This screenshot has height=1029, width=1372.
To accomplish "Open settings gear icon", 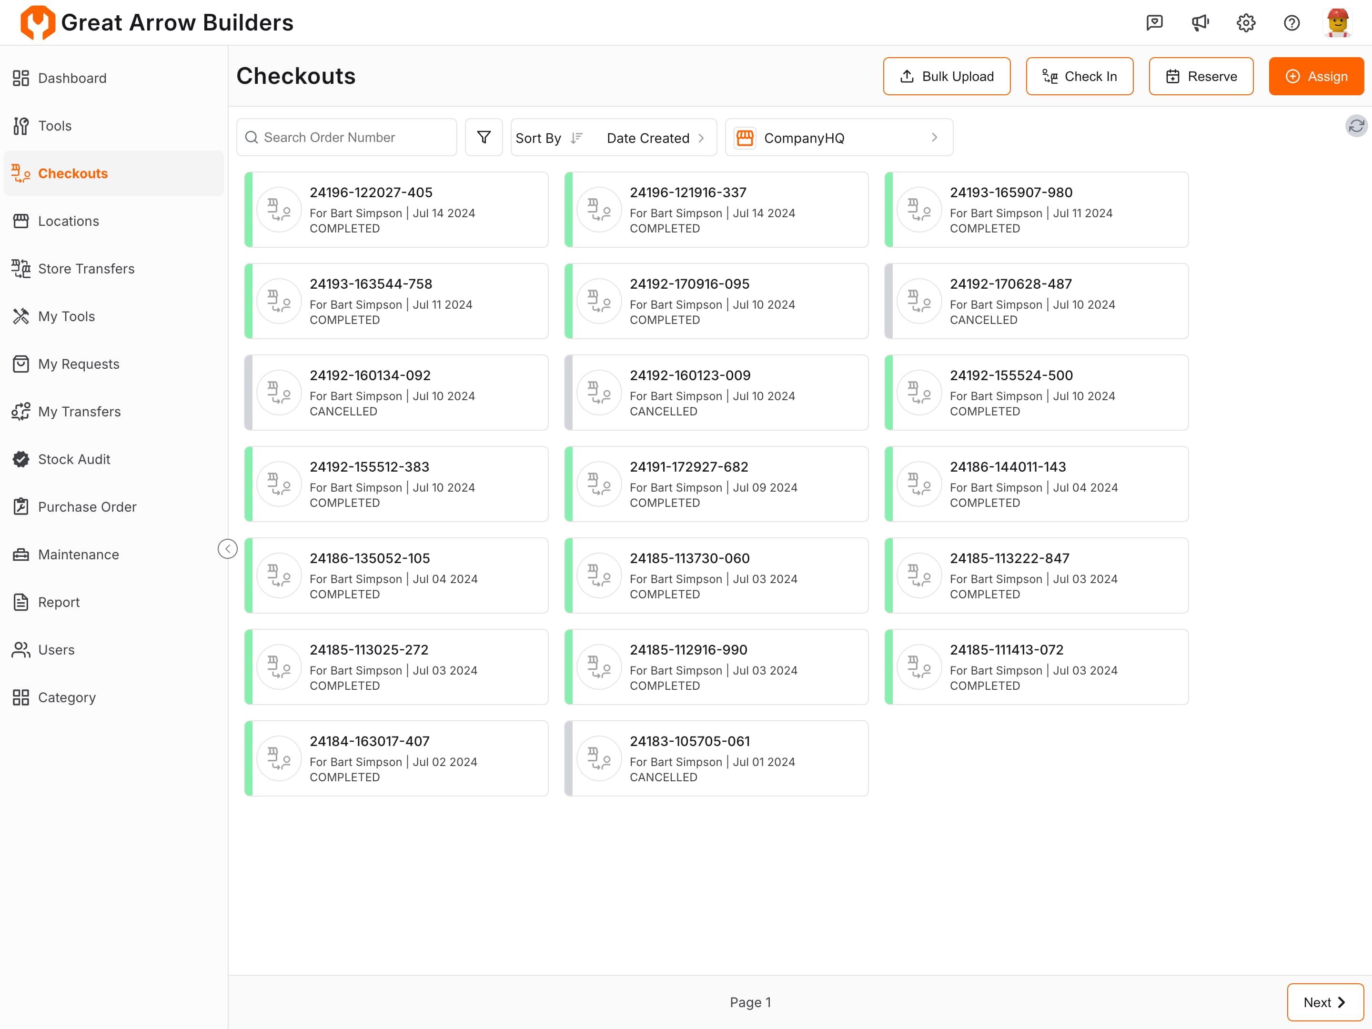I will coord(1245,23).
